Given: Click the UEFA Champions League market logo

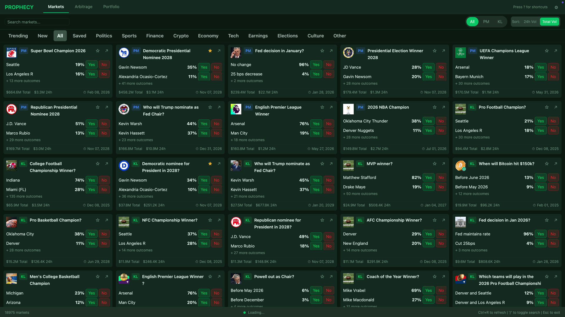Looking at the screenshot, I should click(460, 53).
